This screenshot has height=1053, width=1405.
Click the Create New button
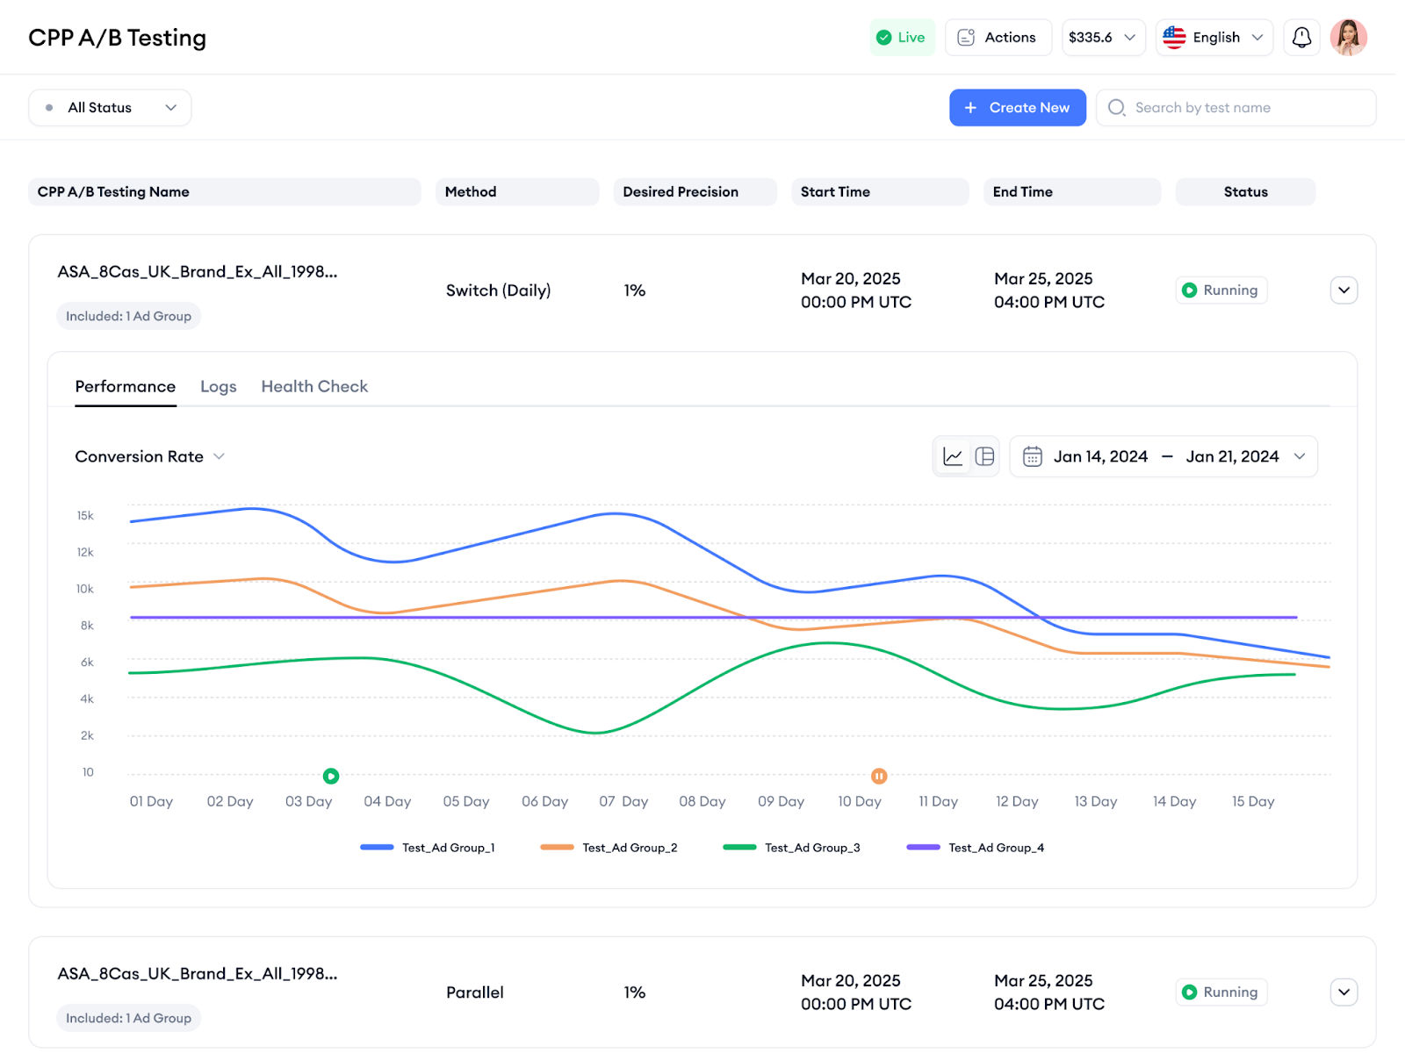click(1017, 107)
